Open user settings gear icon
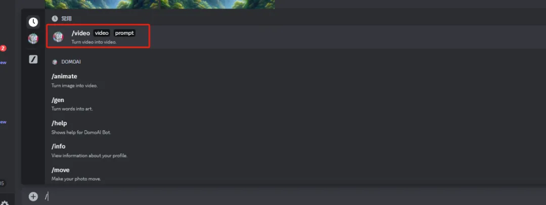546x205 pixels. [5, 202]
